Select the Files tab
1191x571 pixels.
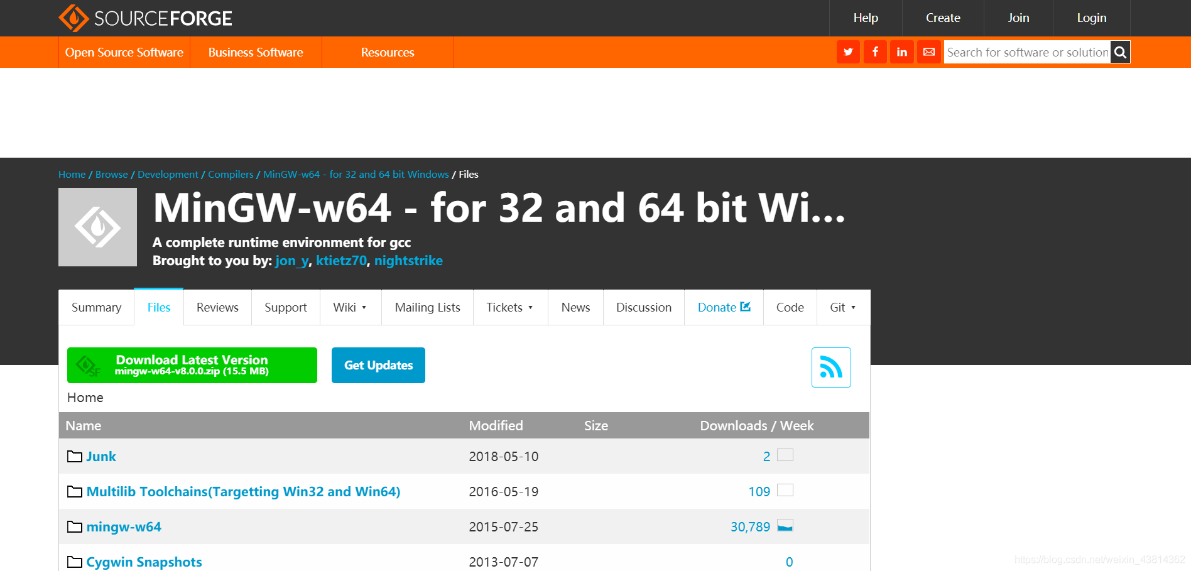(159, 307)
